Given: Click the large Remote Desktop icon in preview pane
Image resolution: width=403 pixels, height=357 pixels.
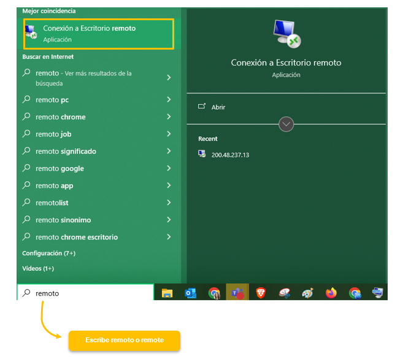Looking at the screenshot, I should coord(286,34).
